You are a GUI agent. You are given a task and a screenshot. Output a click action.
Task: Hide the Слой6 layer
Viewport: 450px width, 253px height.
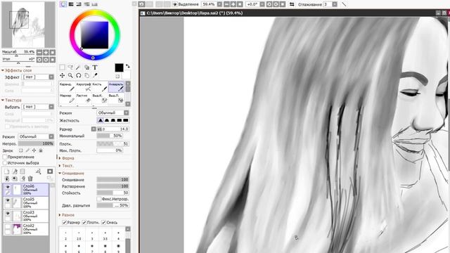8,187
